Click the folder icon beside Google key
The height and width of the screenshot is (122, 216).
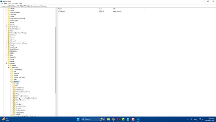tap(9, 25)
